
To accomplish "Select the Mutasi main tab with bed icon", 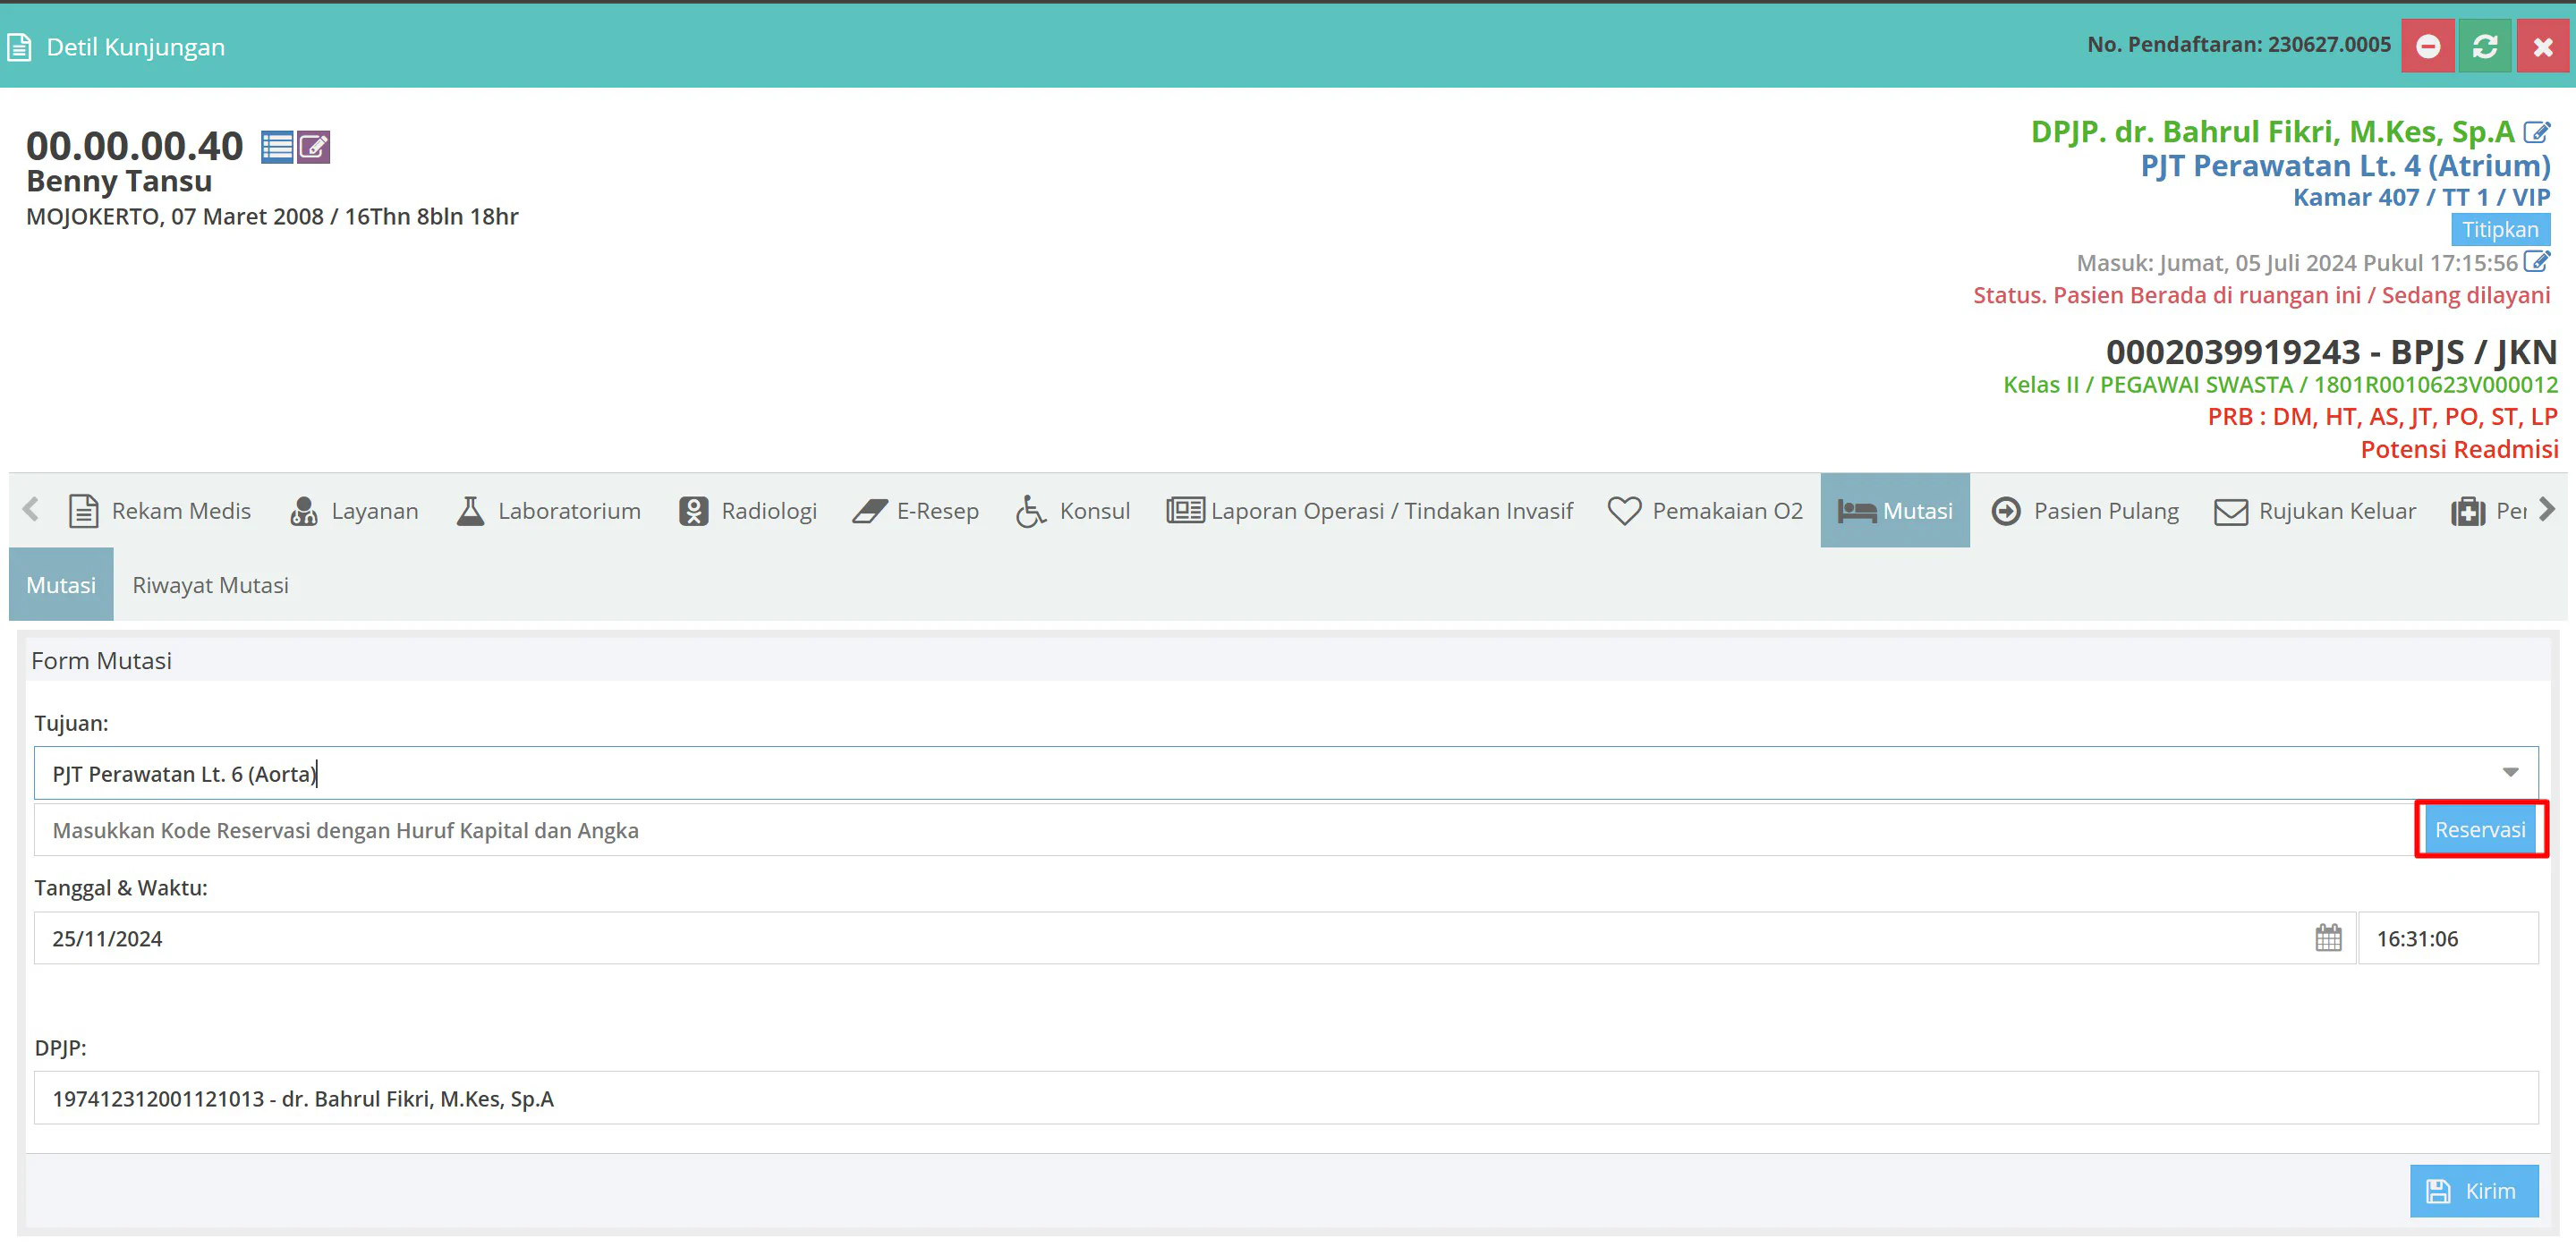I will 1895,510.
